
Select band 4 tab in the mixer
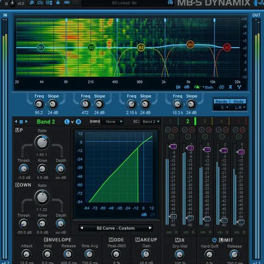(x=222, y=121)
